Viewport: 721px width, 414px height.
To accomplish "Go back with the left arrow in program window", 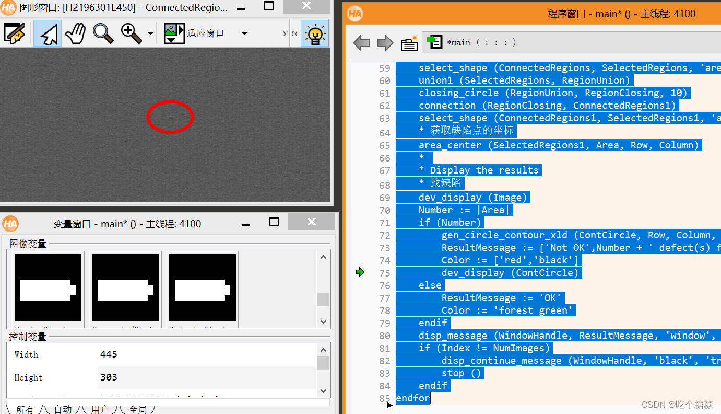I will coord(361,43).
